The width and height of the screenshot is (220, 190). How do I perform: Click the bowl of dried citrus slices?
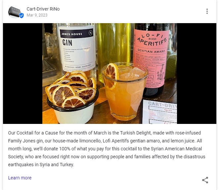click(72, 97)
